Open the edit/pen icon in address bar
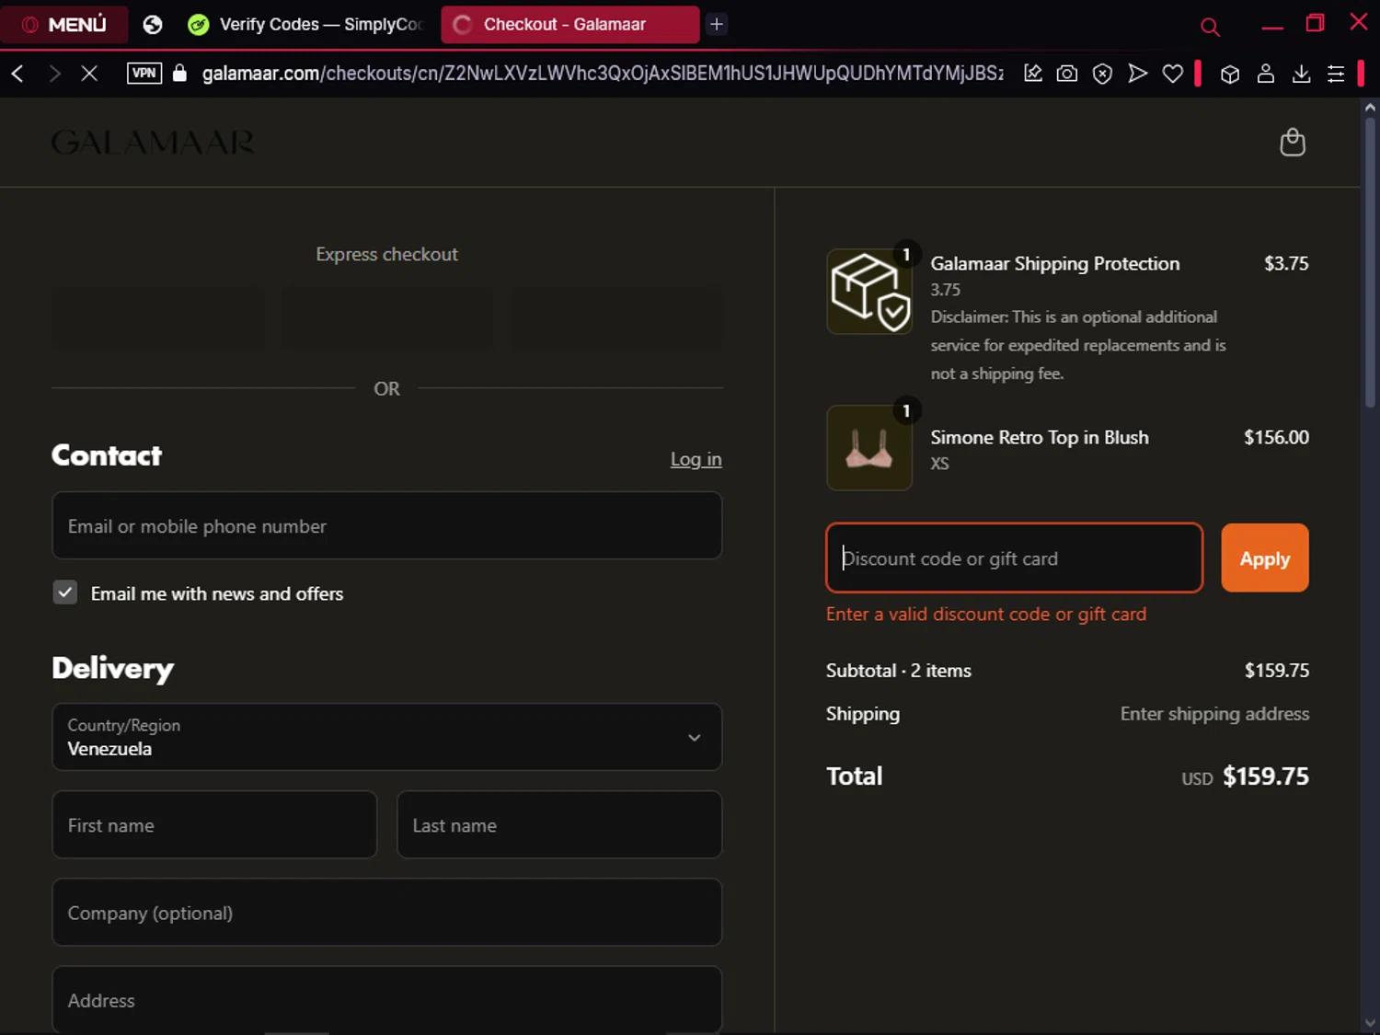 1033,74
